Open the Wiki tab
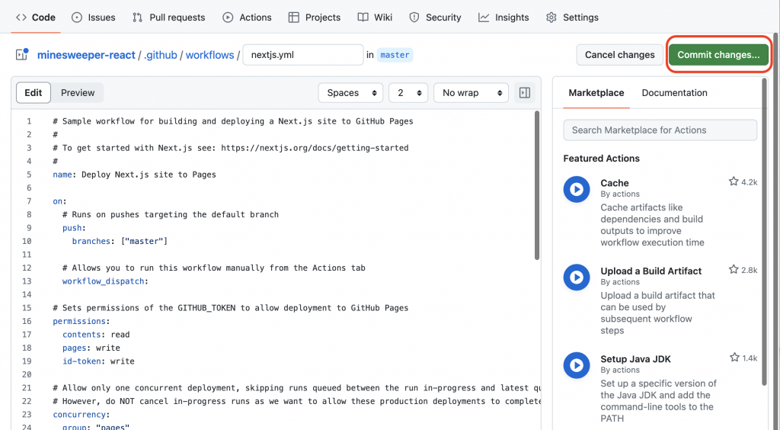Image resolution: width=780 pixels, height=430 pixels. click(x=375, y=18)
